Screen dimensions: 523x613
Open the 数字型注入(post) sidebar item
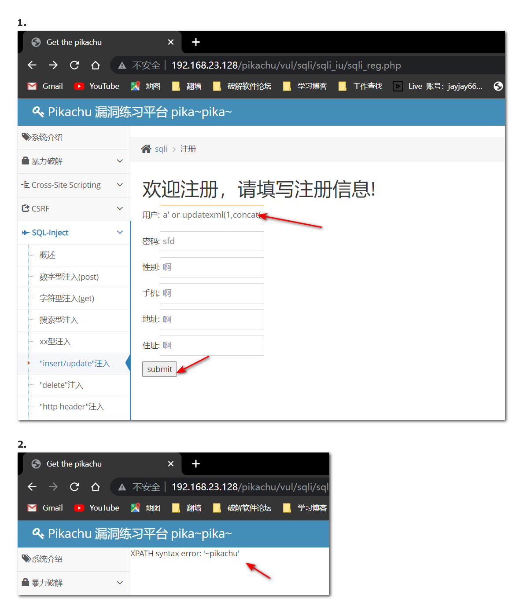pyautogui.click(x=69, y=277)
